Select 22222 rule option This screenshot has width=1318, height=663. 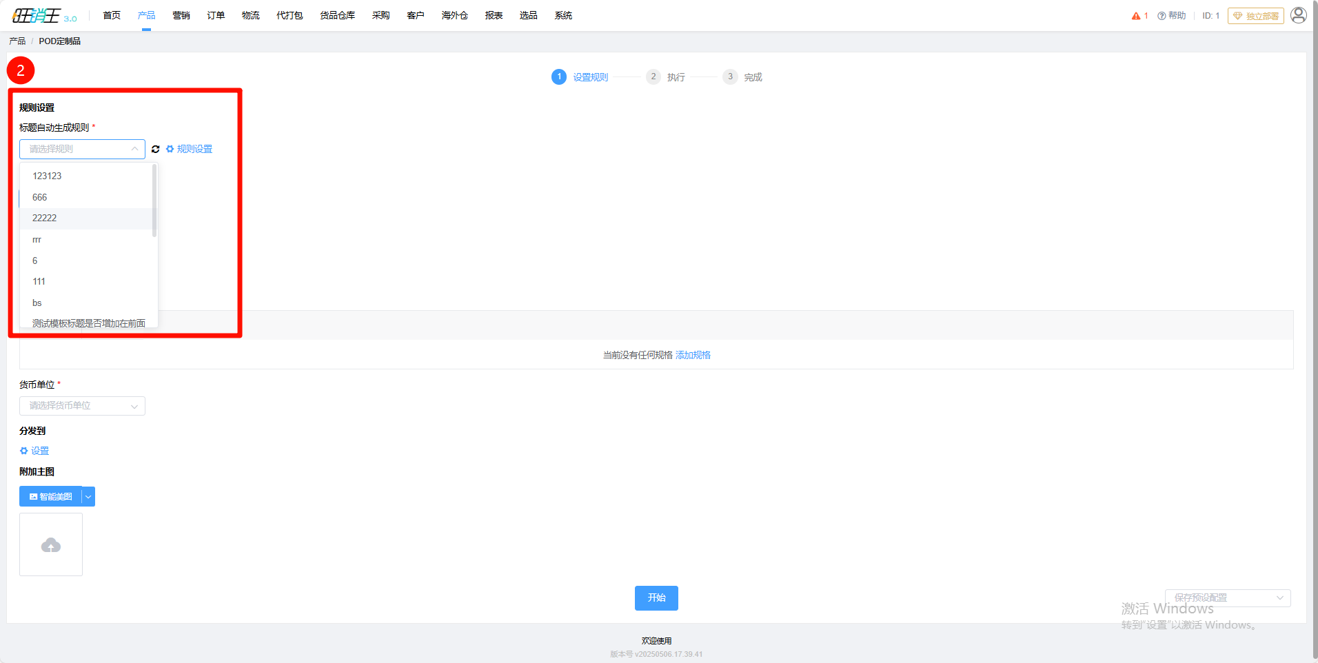click(x=87, y=218)
